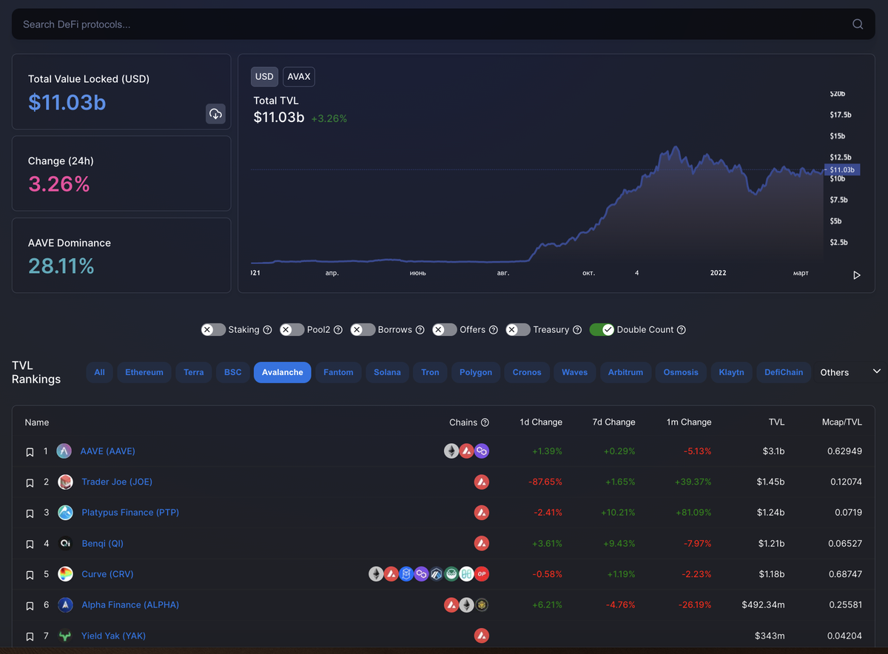This screenshot has width=888, height=654.
Task: Open the Curve (CRV) link
Action: tap(108, 574)
